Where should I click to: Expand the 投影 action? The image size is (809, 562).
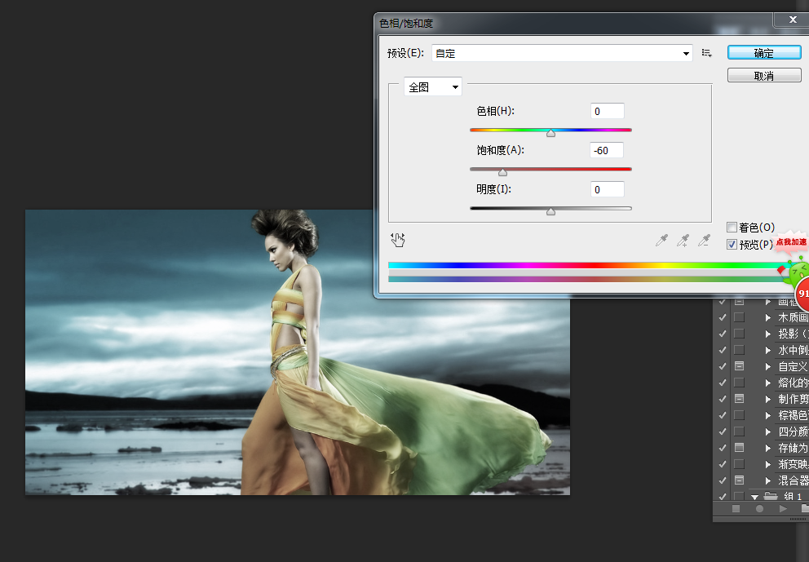point(768,334)
